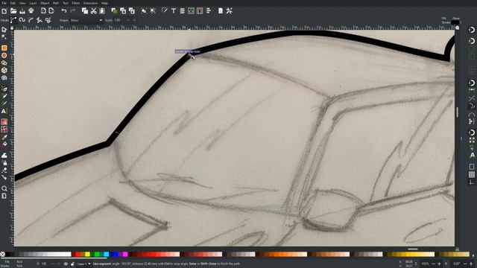Screen dimensions: 477x268
Task: Click the Print icon
Action: 31,11
